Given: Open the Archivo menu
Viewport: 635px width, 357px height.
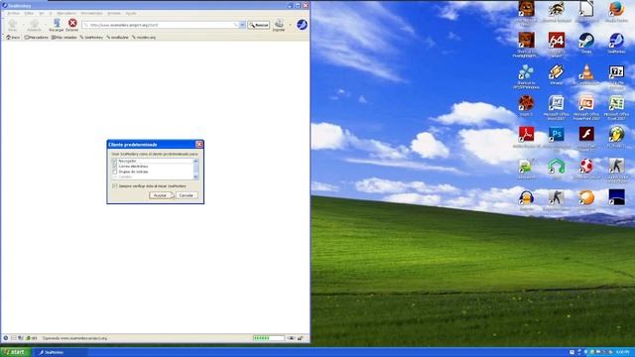Looking at the screenshot, I should coord(13,13).
